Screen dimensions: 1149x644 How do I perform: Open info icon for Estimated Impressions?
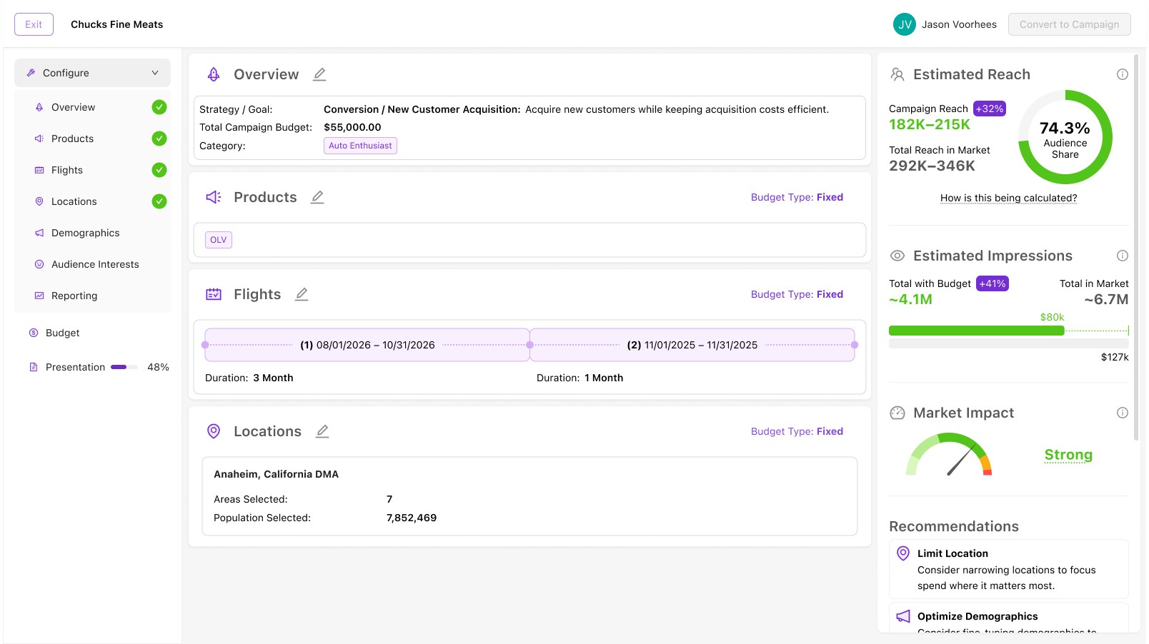(x=1123, y=256)
